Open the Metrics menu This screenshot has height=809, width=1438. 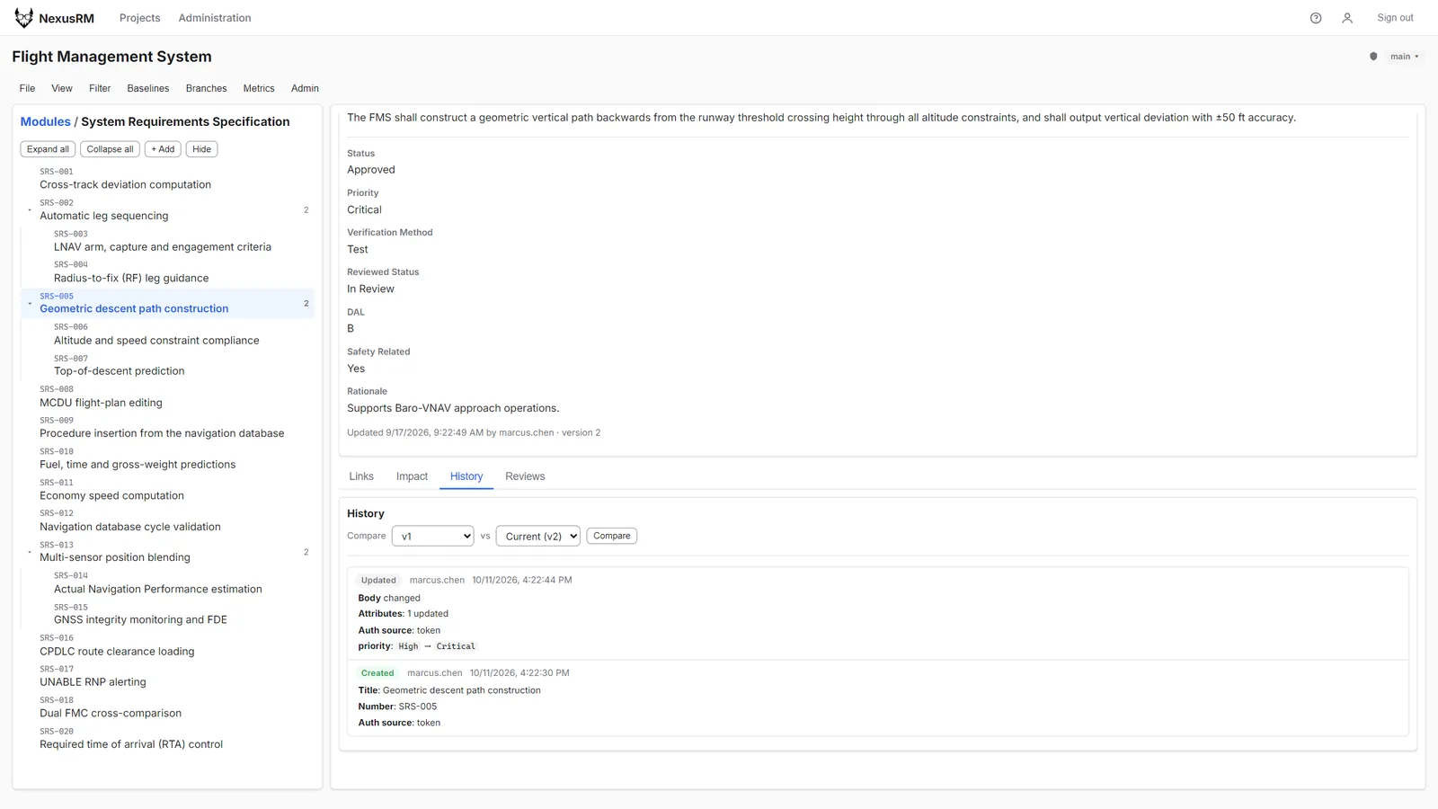pos(259,88)
